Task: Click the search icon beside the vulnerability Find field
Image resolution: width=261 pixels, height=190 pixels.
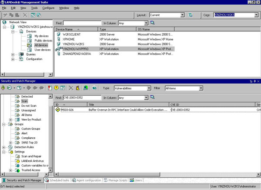Action: 152,98
